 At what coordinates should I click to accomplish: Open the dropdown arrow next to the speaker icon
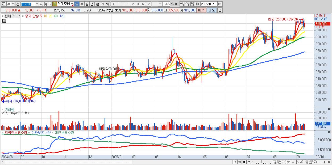point(50,4)
